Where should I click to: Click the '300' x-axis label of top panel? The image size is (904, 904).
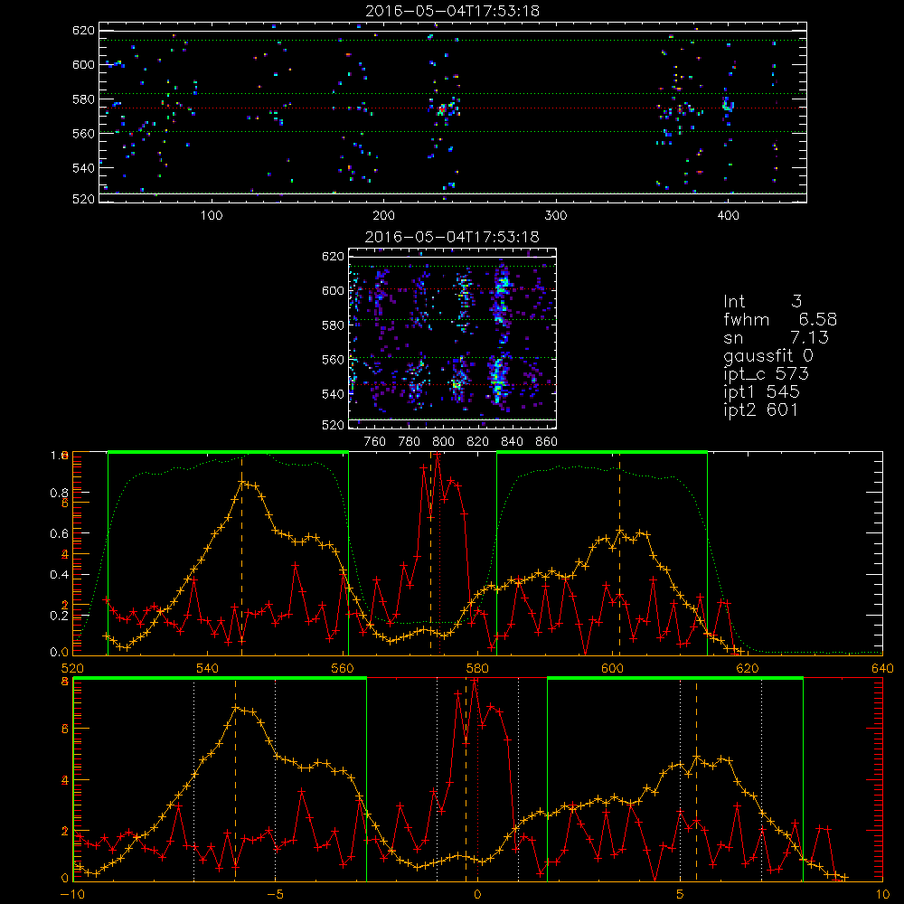pos(556,216)
